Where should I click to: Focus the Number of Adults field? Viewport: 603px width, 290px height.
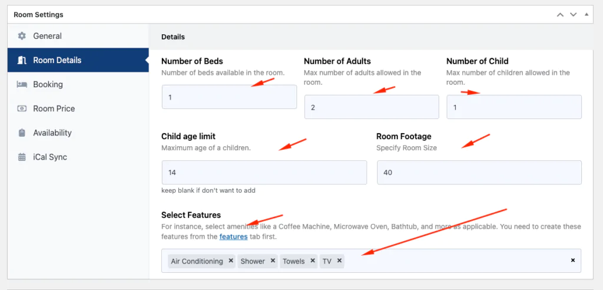tap(372, 107)
